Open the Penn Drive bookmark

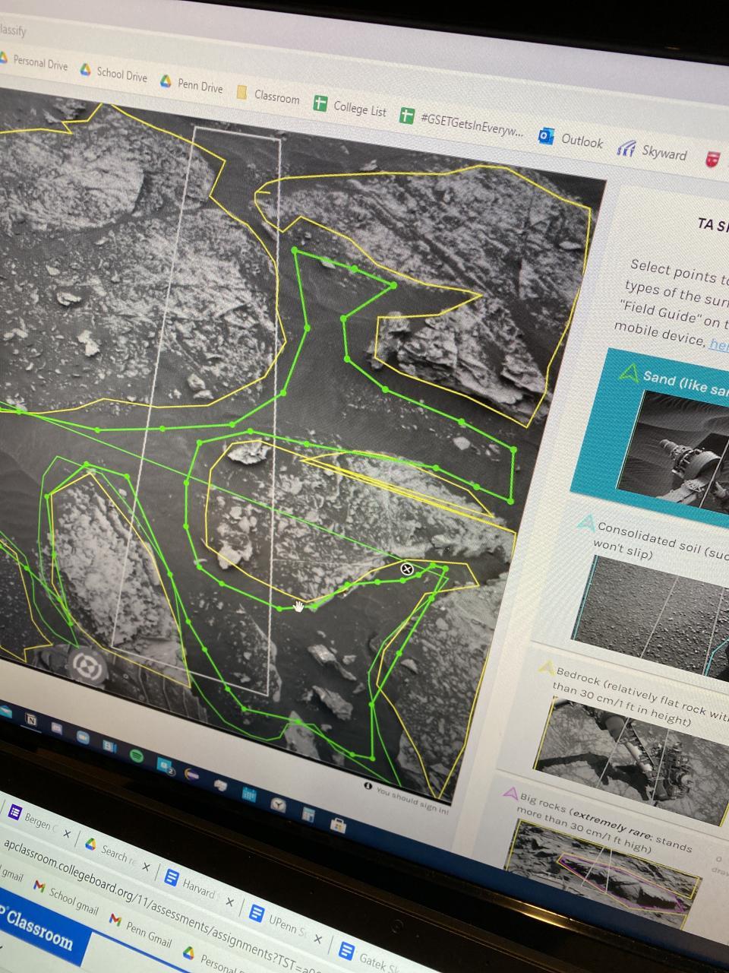pos(191,84)
